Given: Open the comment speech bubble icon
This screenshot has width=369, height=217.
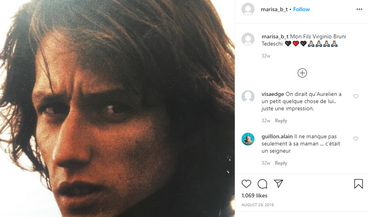Looking at the screenshot, I should pos(262,184).
